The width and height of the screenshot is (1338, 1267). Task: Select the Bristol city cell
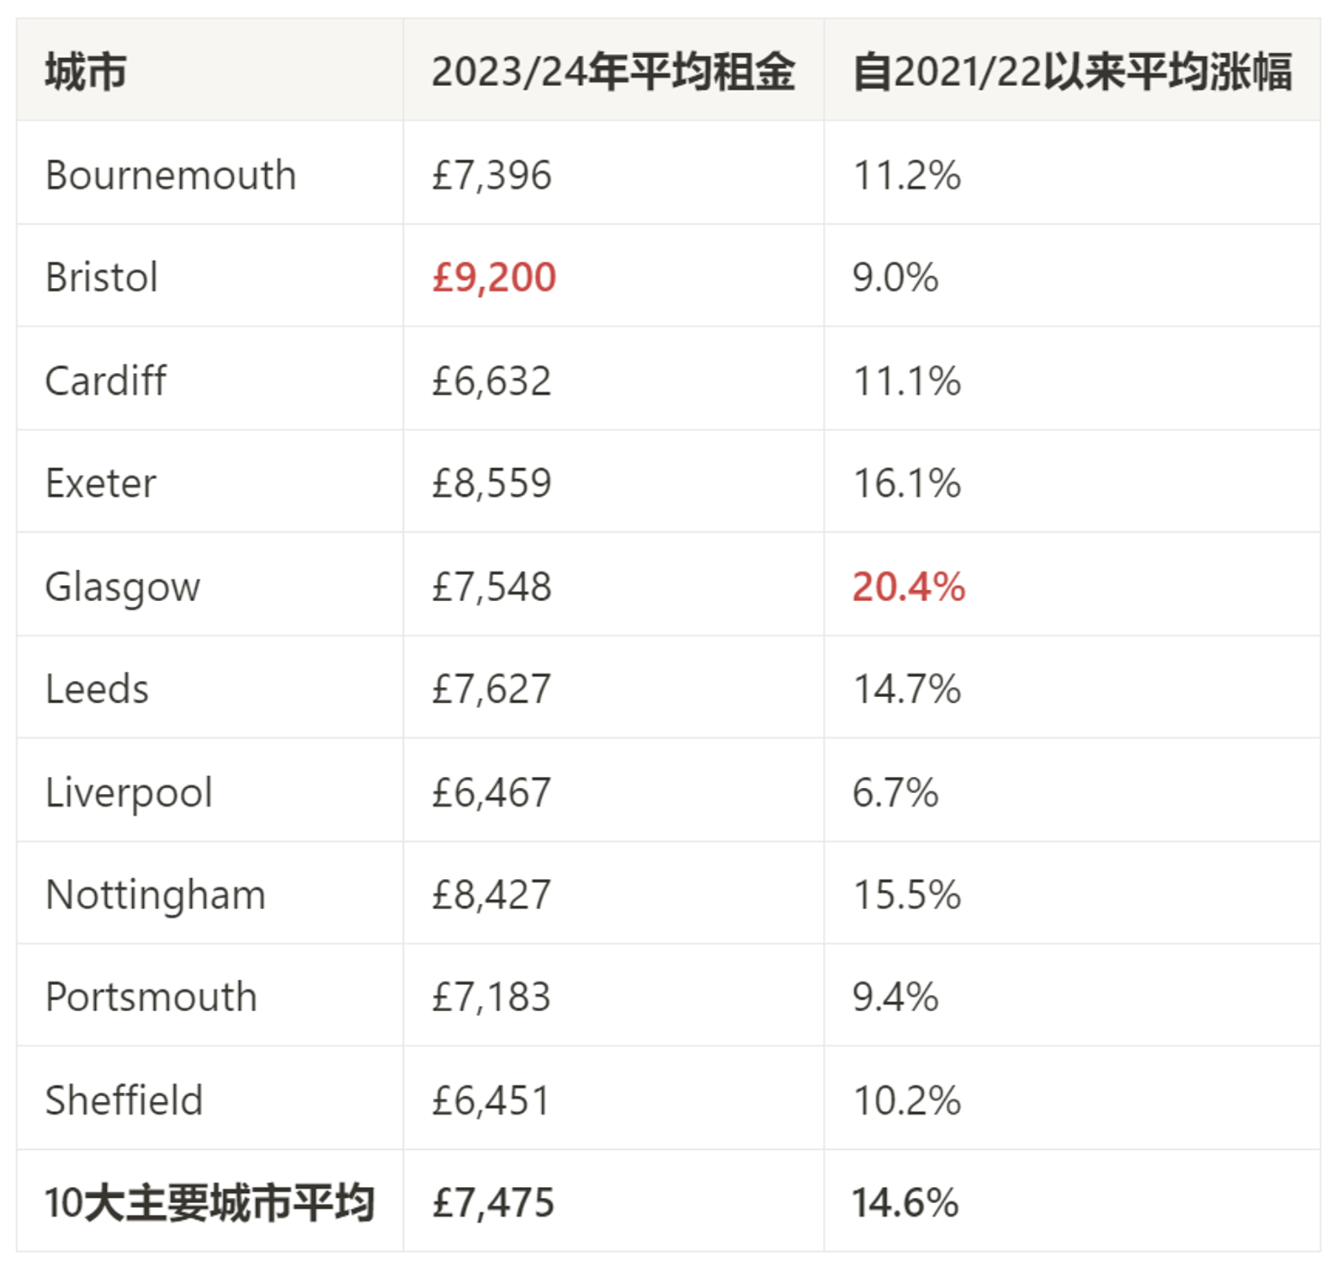click(x=102, y=278)
